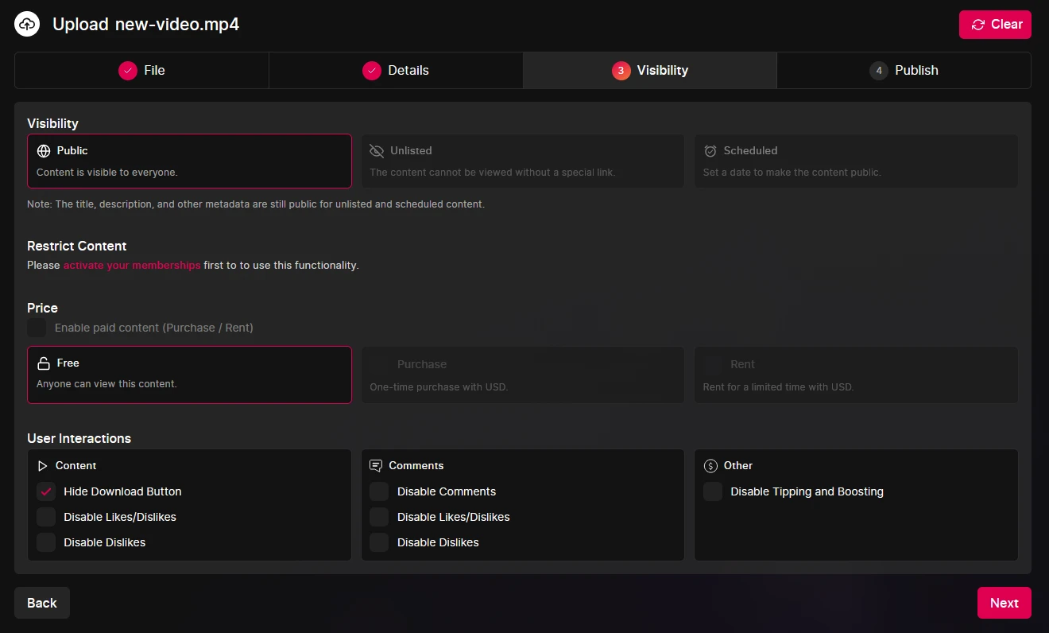Click the alarm clock icon on Scheduled
1049x633 pixels.
(x=710, y=151)
